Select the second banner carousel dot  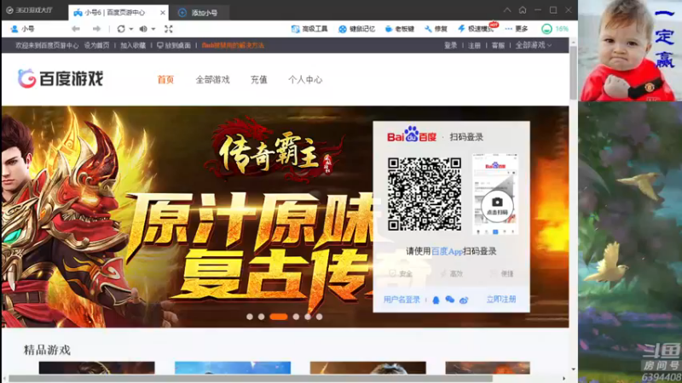click(262, 317)
